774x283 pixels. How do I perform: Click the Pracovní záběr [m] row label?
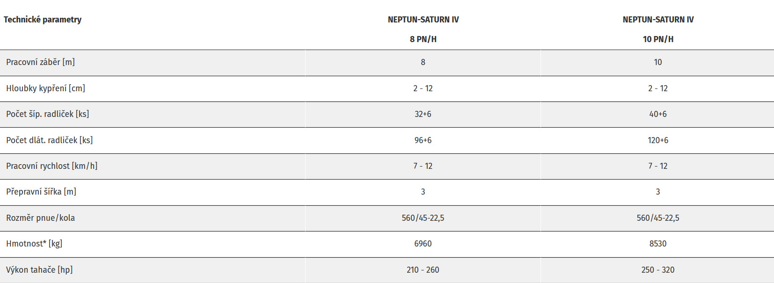pos(40,62)
